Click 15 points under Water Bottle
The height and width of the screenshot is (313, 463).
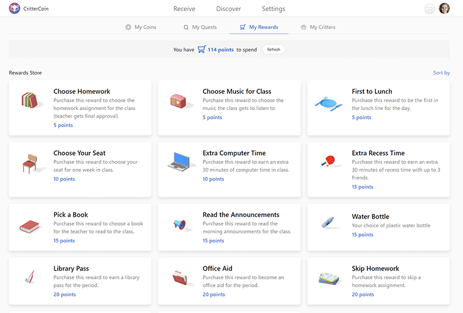pos(362,235)
